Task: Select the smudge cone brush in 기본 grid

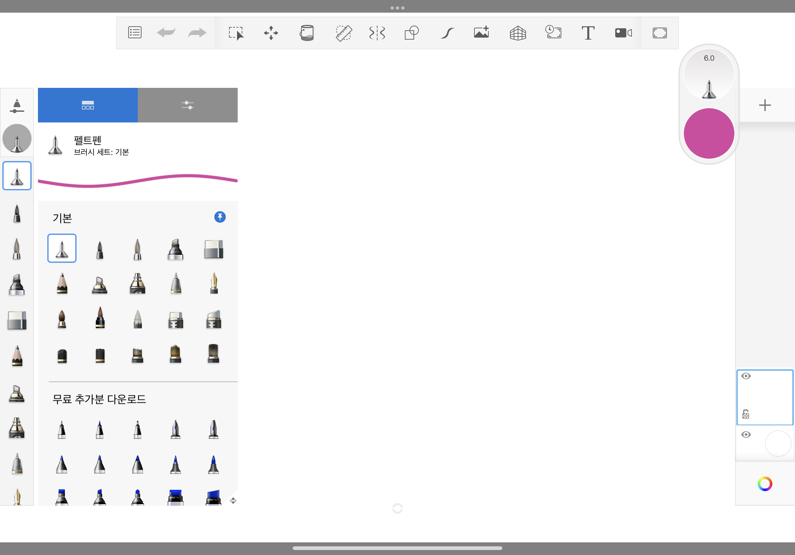Action: coord(137,319)
